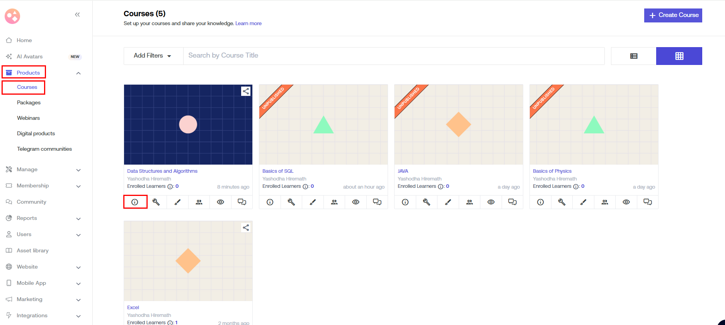Switch to list view layout
The image size is (725, 325).
tap(633, 56)
